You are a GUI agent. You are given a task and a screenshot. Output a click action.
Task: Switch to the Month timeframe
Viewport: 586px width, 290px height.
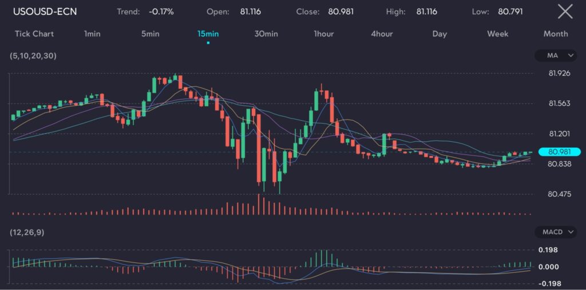[x=556, y=34]
